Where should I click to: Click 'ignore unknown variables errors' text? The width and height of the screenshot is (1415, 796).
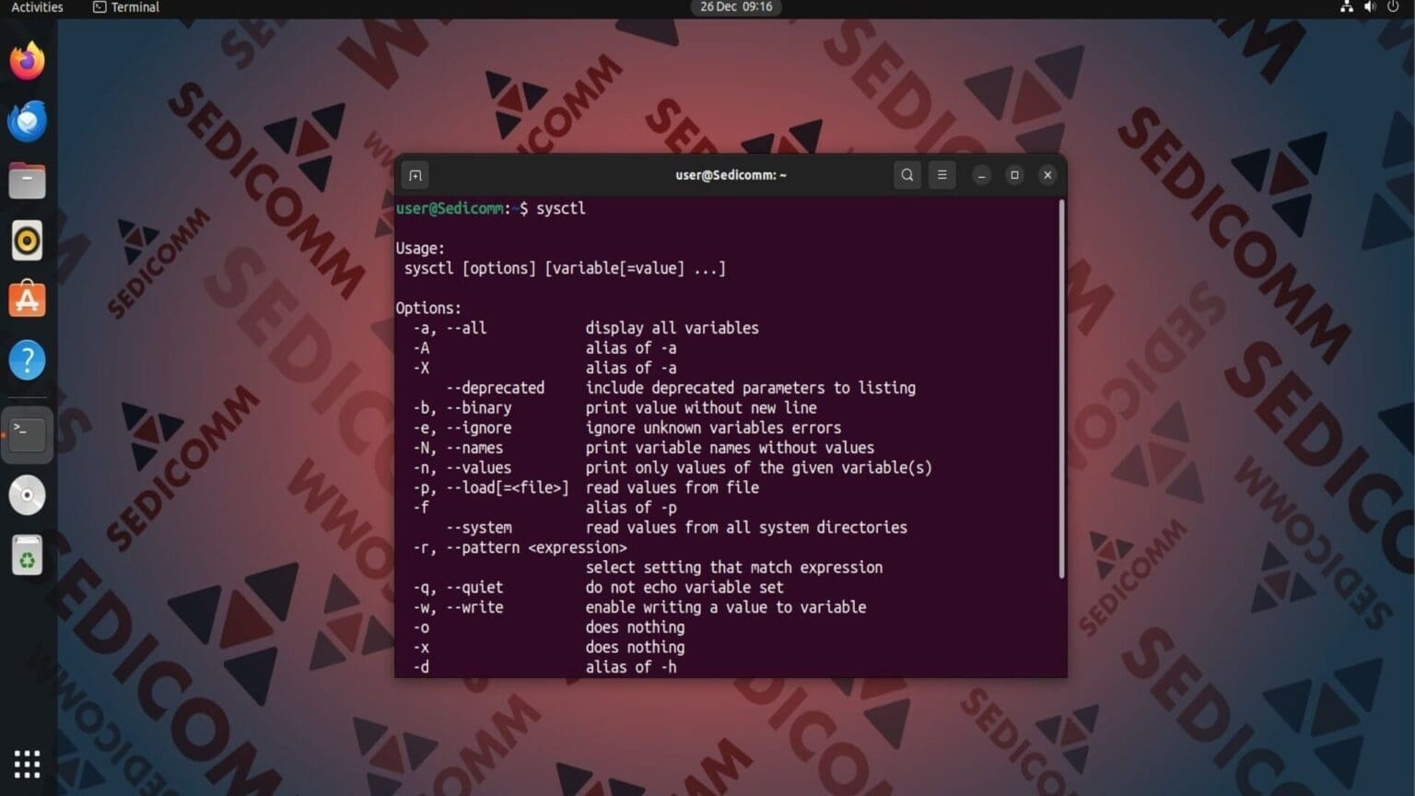713,427
